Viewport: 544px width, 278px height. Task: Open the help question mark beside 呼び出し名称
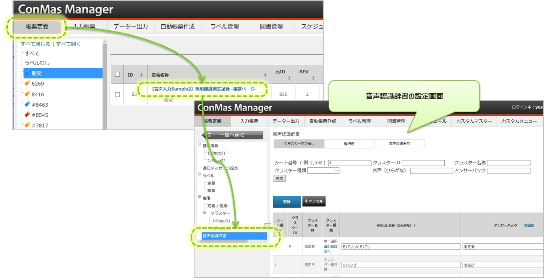click(414, 225)
